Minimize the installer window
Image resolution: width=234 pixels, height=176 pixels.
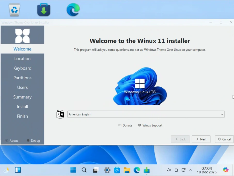[210, 22]
